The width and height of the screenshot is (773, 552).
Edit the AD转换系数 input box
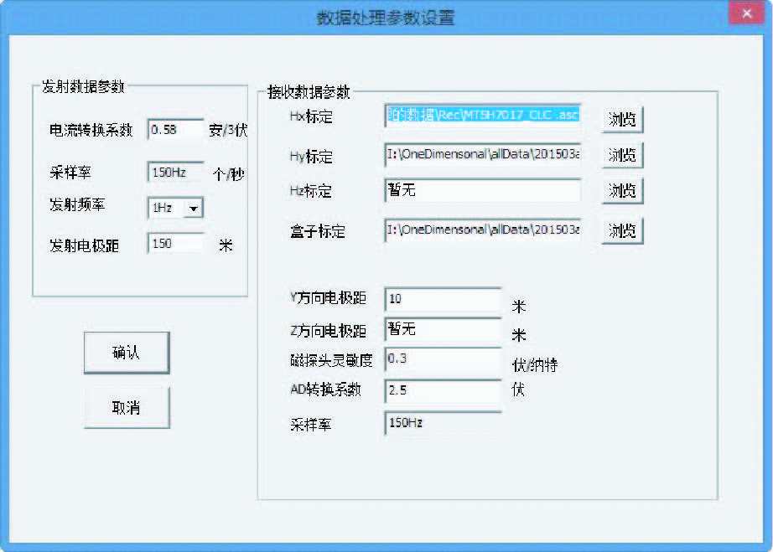tap(443, 391)
